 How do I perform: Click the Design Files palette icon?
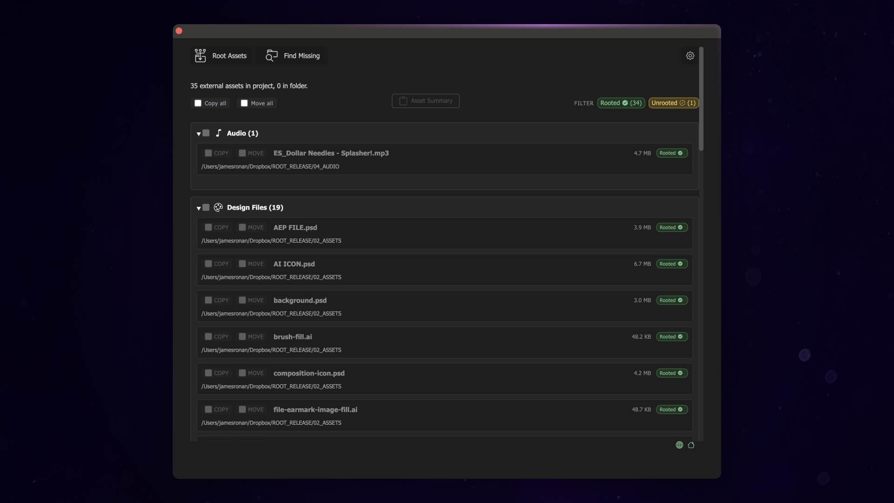218,208
